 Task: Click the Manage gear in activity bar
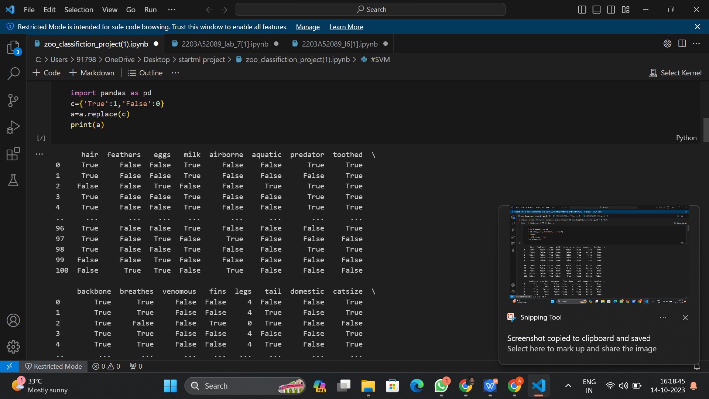click(x=13, y=347)
